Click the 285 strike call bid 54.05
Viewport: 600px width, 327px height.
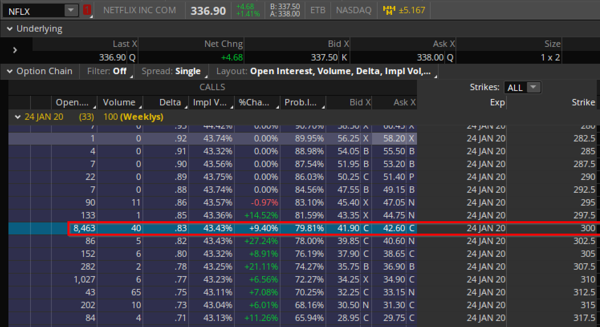(348, 151)
